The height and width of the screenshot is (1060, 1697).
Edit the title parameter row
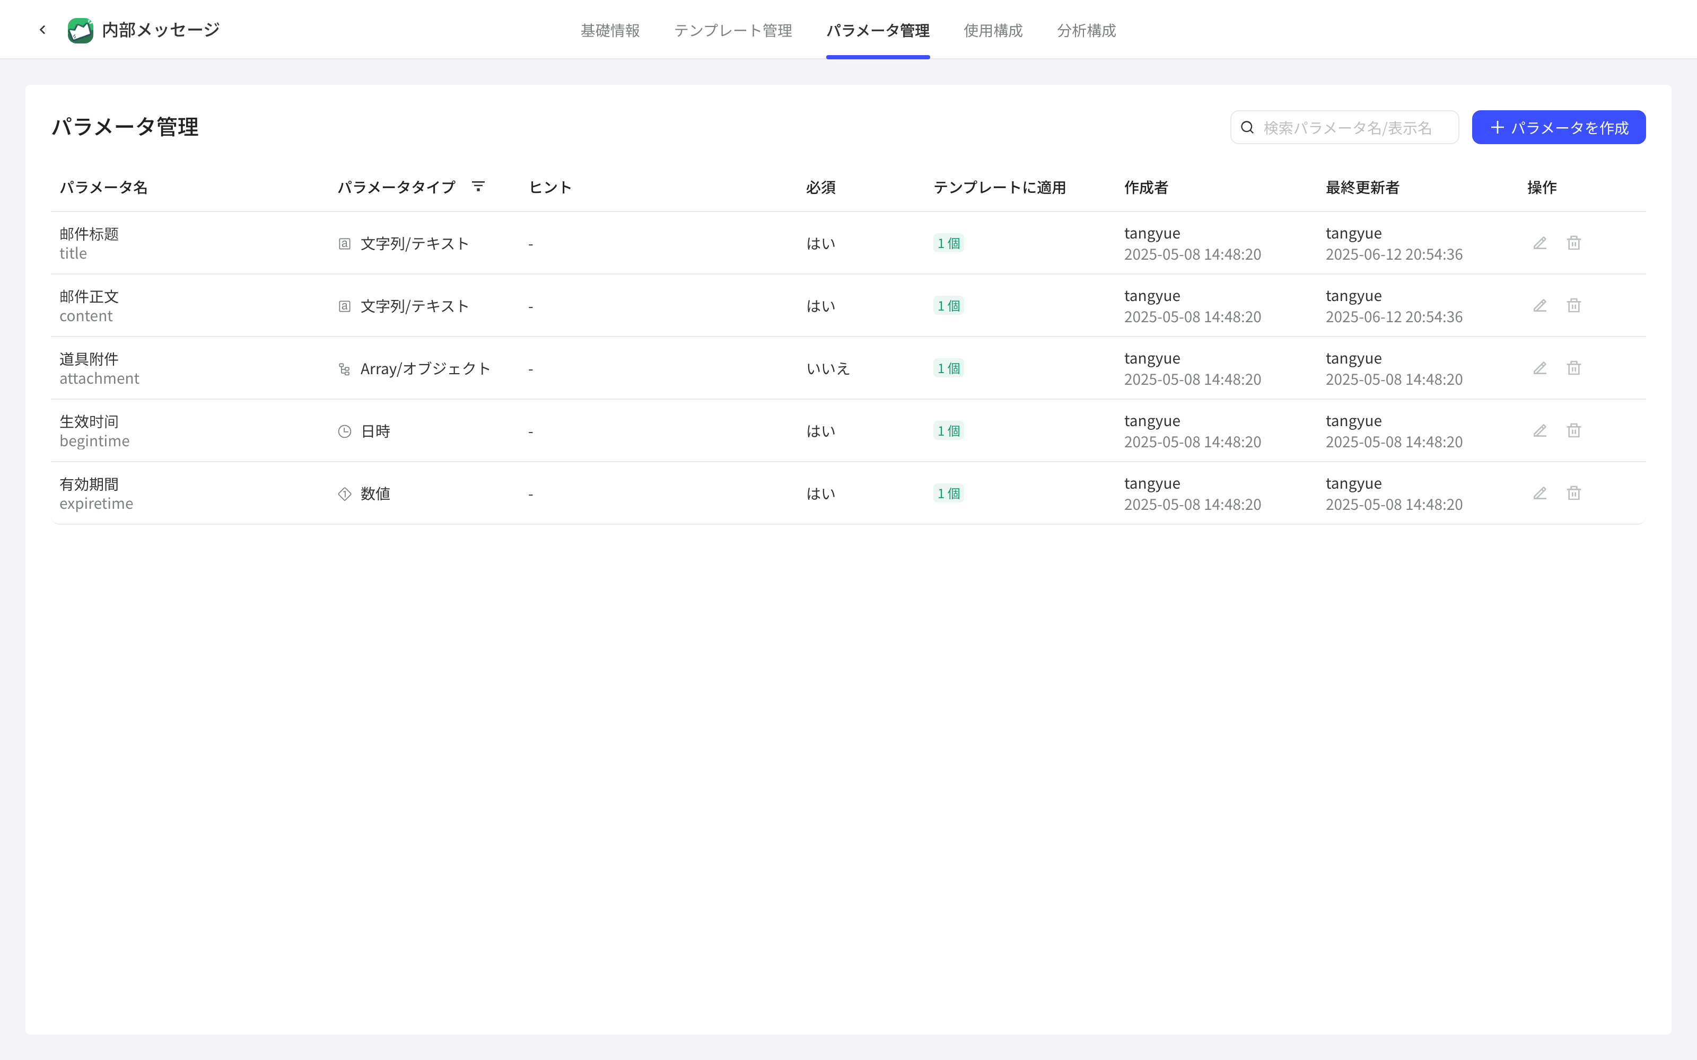(x=1540, y=243)
